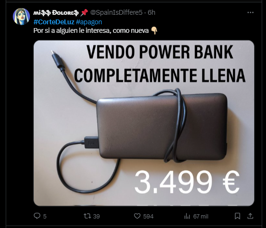Bookmark this tweet
Viewport: 266px width, 228px height.
point(237,216)
